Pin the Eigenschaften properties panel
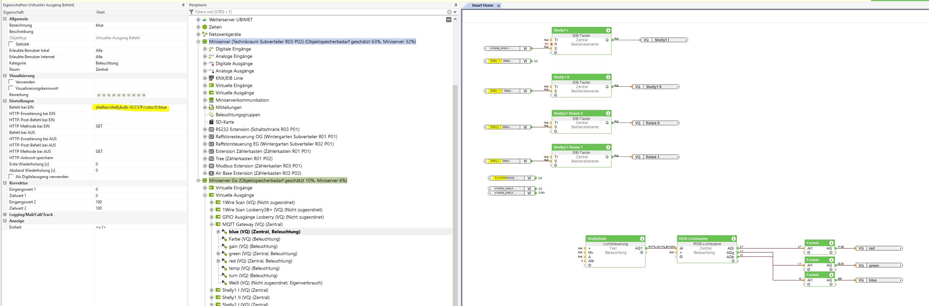Viewport: 929px width, 306px height. [183, 5]
